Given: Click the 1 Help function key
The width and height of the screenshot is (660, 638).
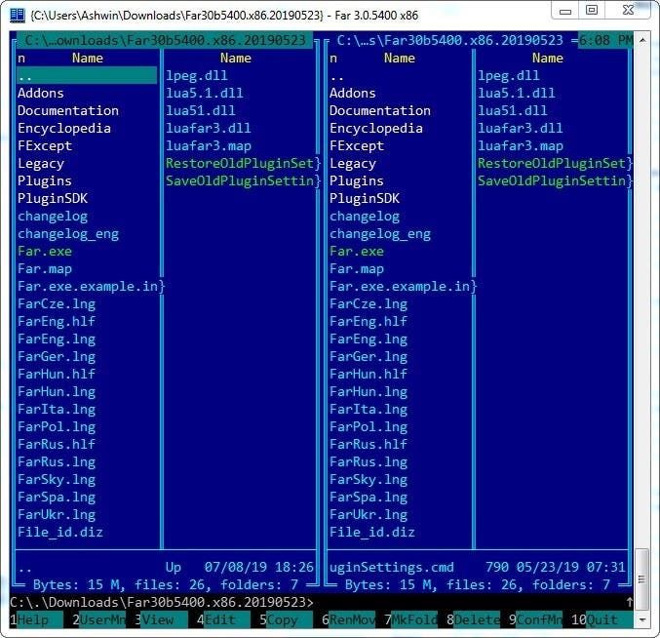Looking at the screenshot, I should coord(36,619).
